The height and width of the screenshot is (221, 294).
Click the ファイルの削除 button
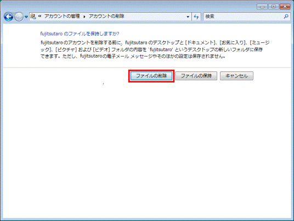pyautogui.click(x=151, y=76)
